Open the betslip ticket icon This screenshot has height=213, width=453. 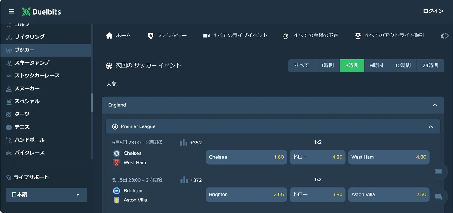(438, 172)
